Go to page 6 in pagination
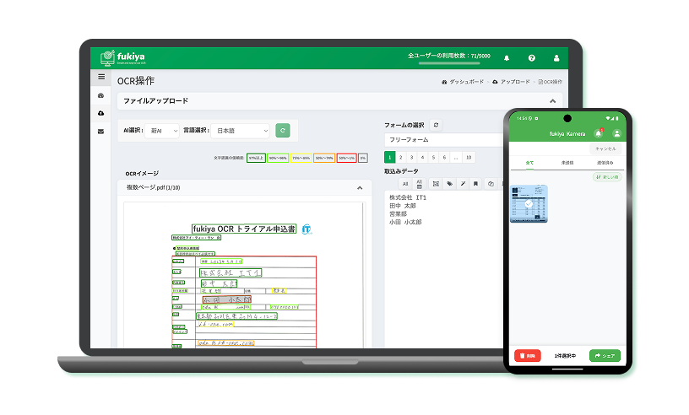689x415 pixels. [x=444, y=157]
